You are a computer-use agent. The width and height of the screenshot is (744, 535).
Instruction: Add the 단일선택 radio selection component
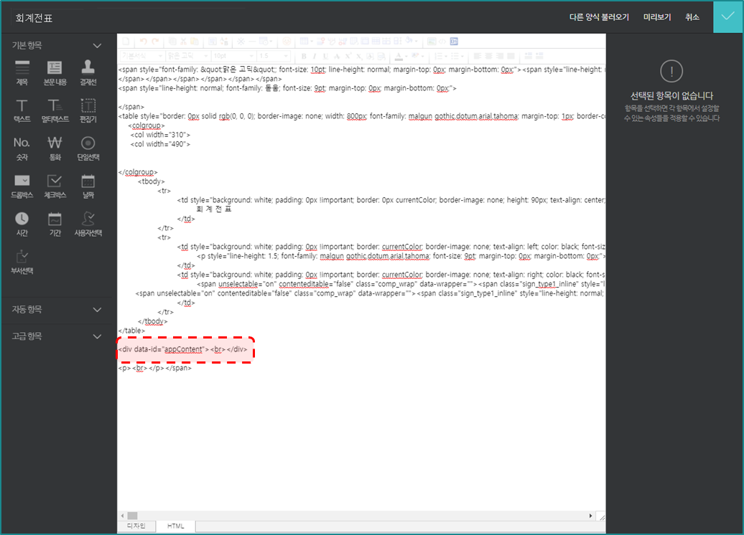[x=88, y=148]
